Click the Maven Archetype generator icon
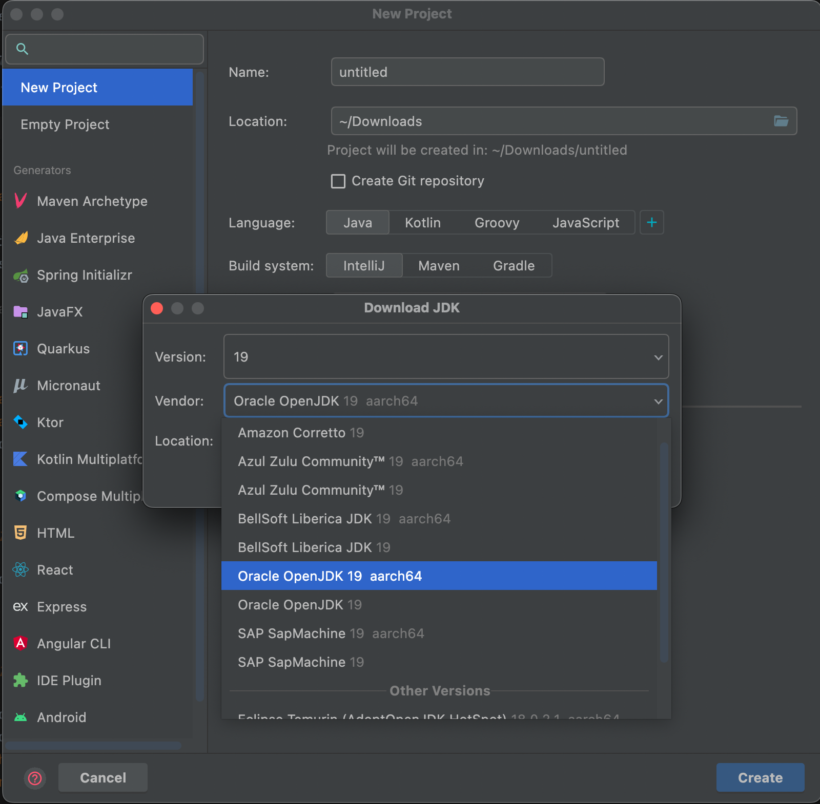The height and width of the screenshot is (804, 820). [x=20, y=201]
